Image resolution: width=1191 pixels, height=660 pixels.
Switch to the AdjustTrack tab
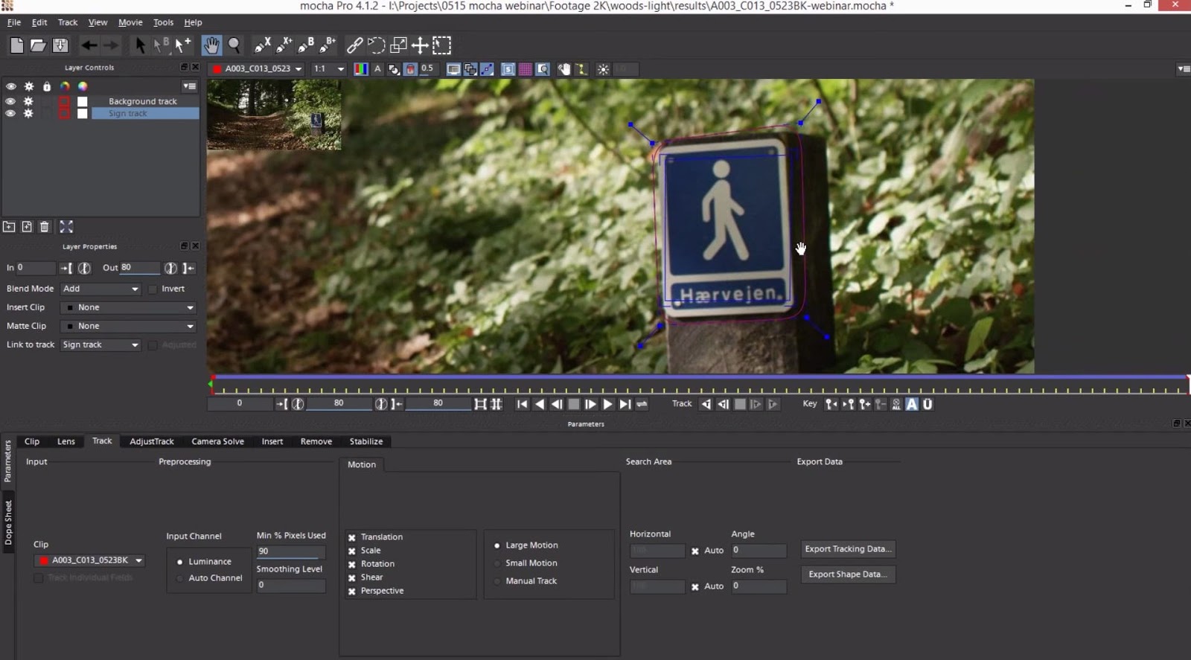click(152, 441)
